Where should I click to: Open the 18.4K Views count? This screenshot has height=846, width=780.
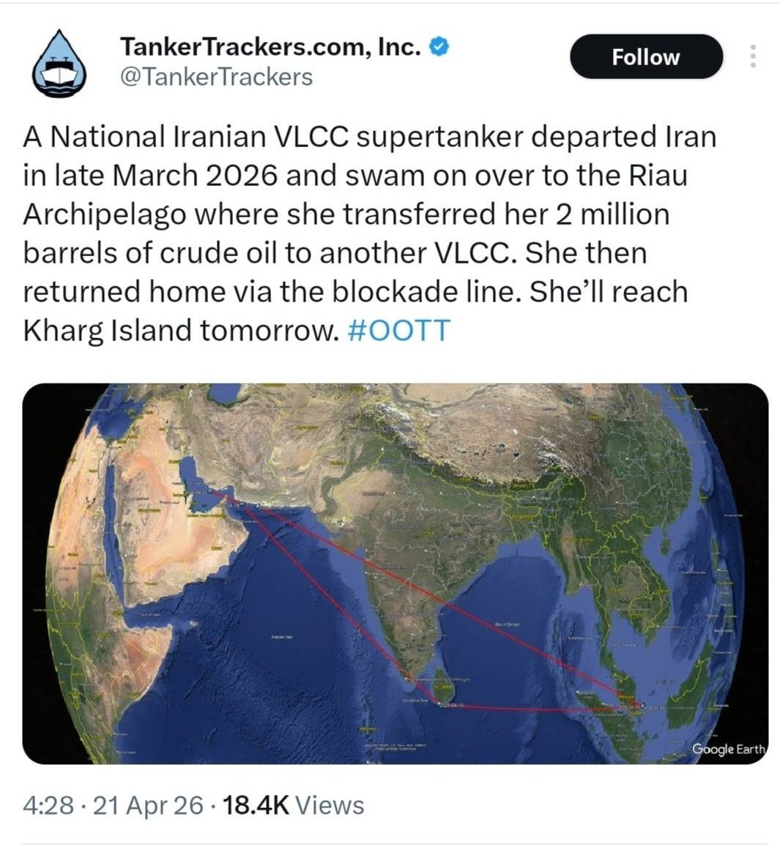293,805
